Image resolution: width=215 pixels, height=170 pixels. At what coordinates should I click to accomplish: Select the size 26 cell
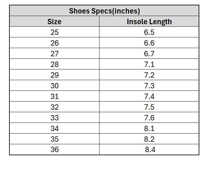54,43
